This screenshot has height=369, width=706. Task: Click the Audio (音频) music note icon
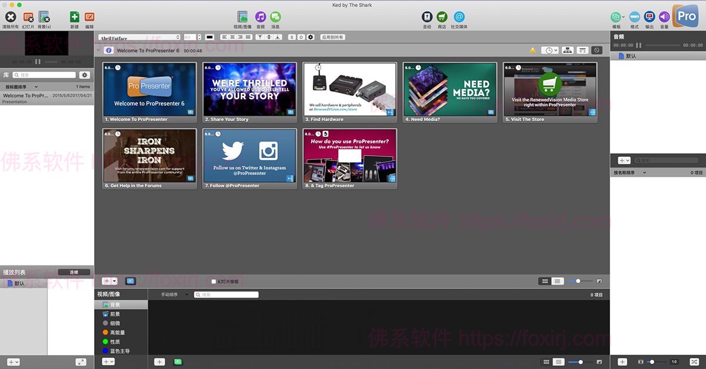point(260,17)
